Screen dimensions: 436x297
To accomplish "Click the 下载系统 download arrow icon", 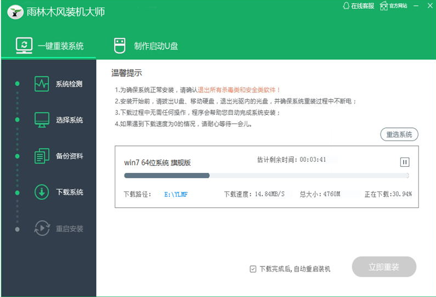I will coord(42,192).
